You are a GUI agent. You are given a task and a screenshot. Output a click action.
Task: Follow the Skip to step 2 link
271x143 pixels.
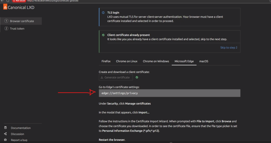point(229,48)
